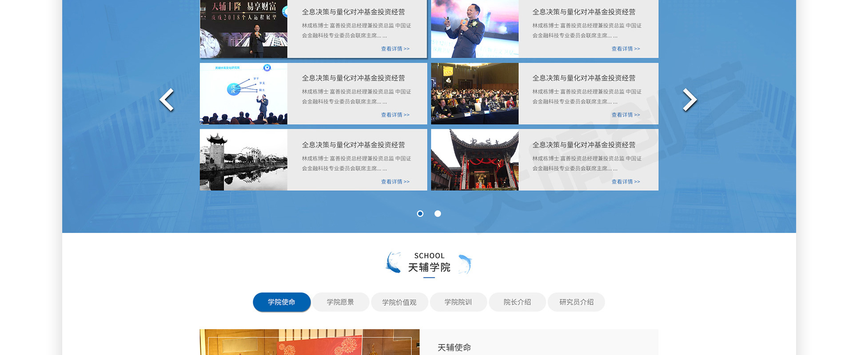Switch to the 学院价值观 tab
853x355 pixels.
click(x=399, y=302)
